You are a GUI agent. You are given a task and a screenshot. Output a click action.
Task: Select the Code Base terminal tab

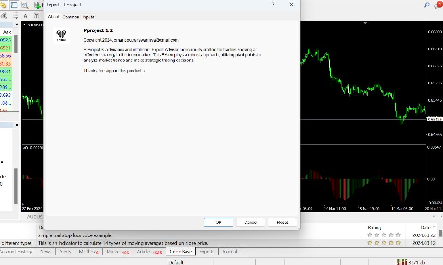(x=180, y=252)
